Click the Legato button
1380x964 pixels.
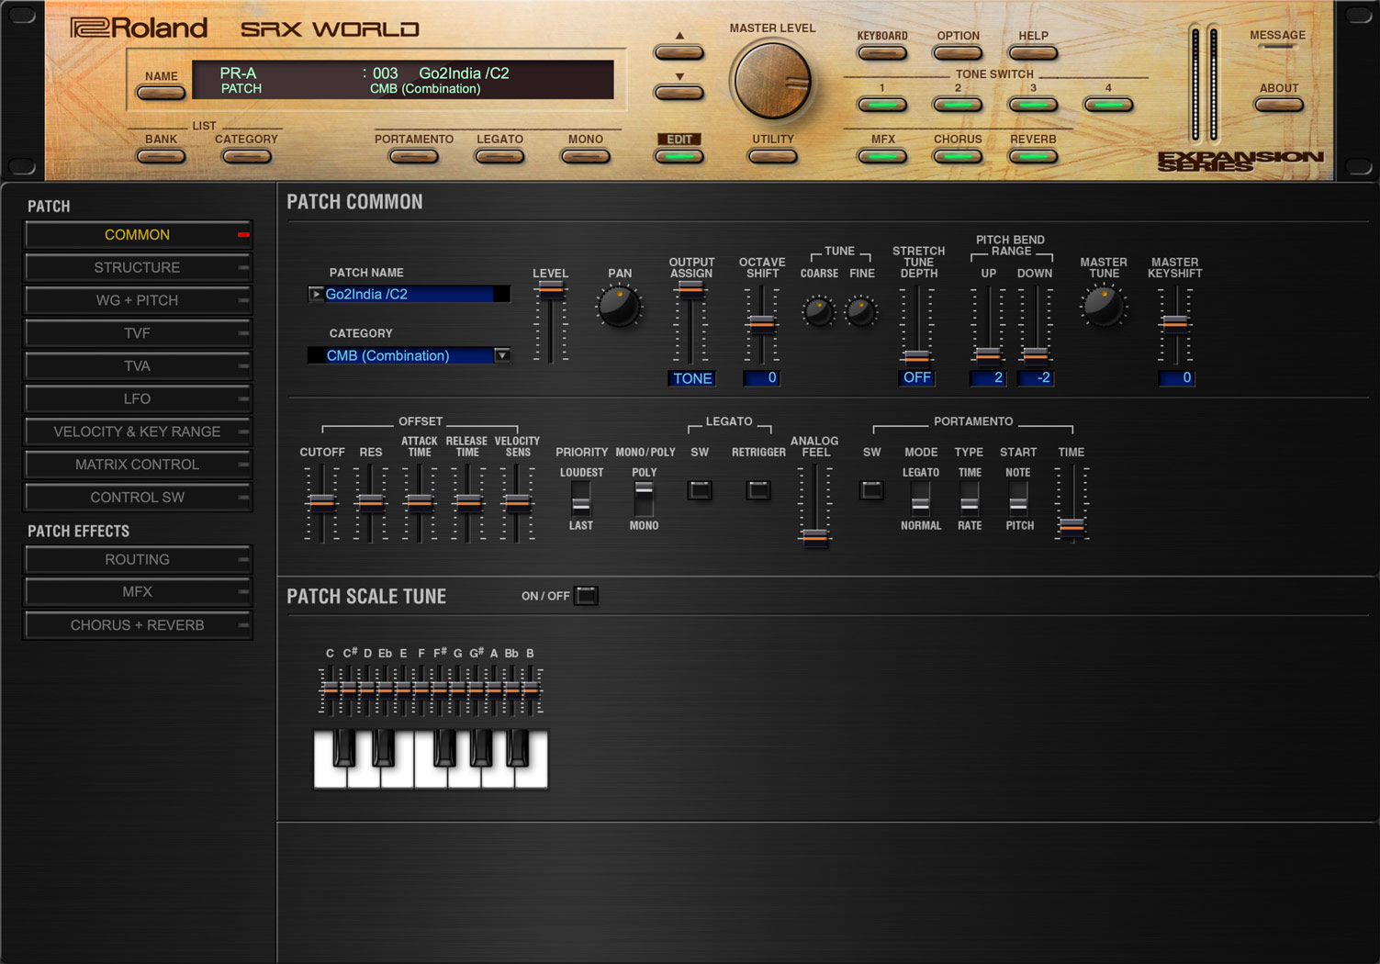[499, 157]
